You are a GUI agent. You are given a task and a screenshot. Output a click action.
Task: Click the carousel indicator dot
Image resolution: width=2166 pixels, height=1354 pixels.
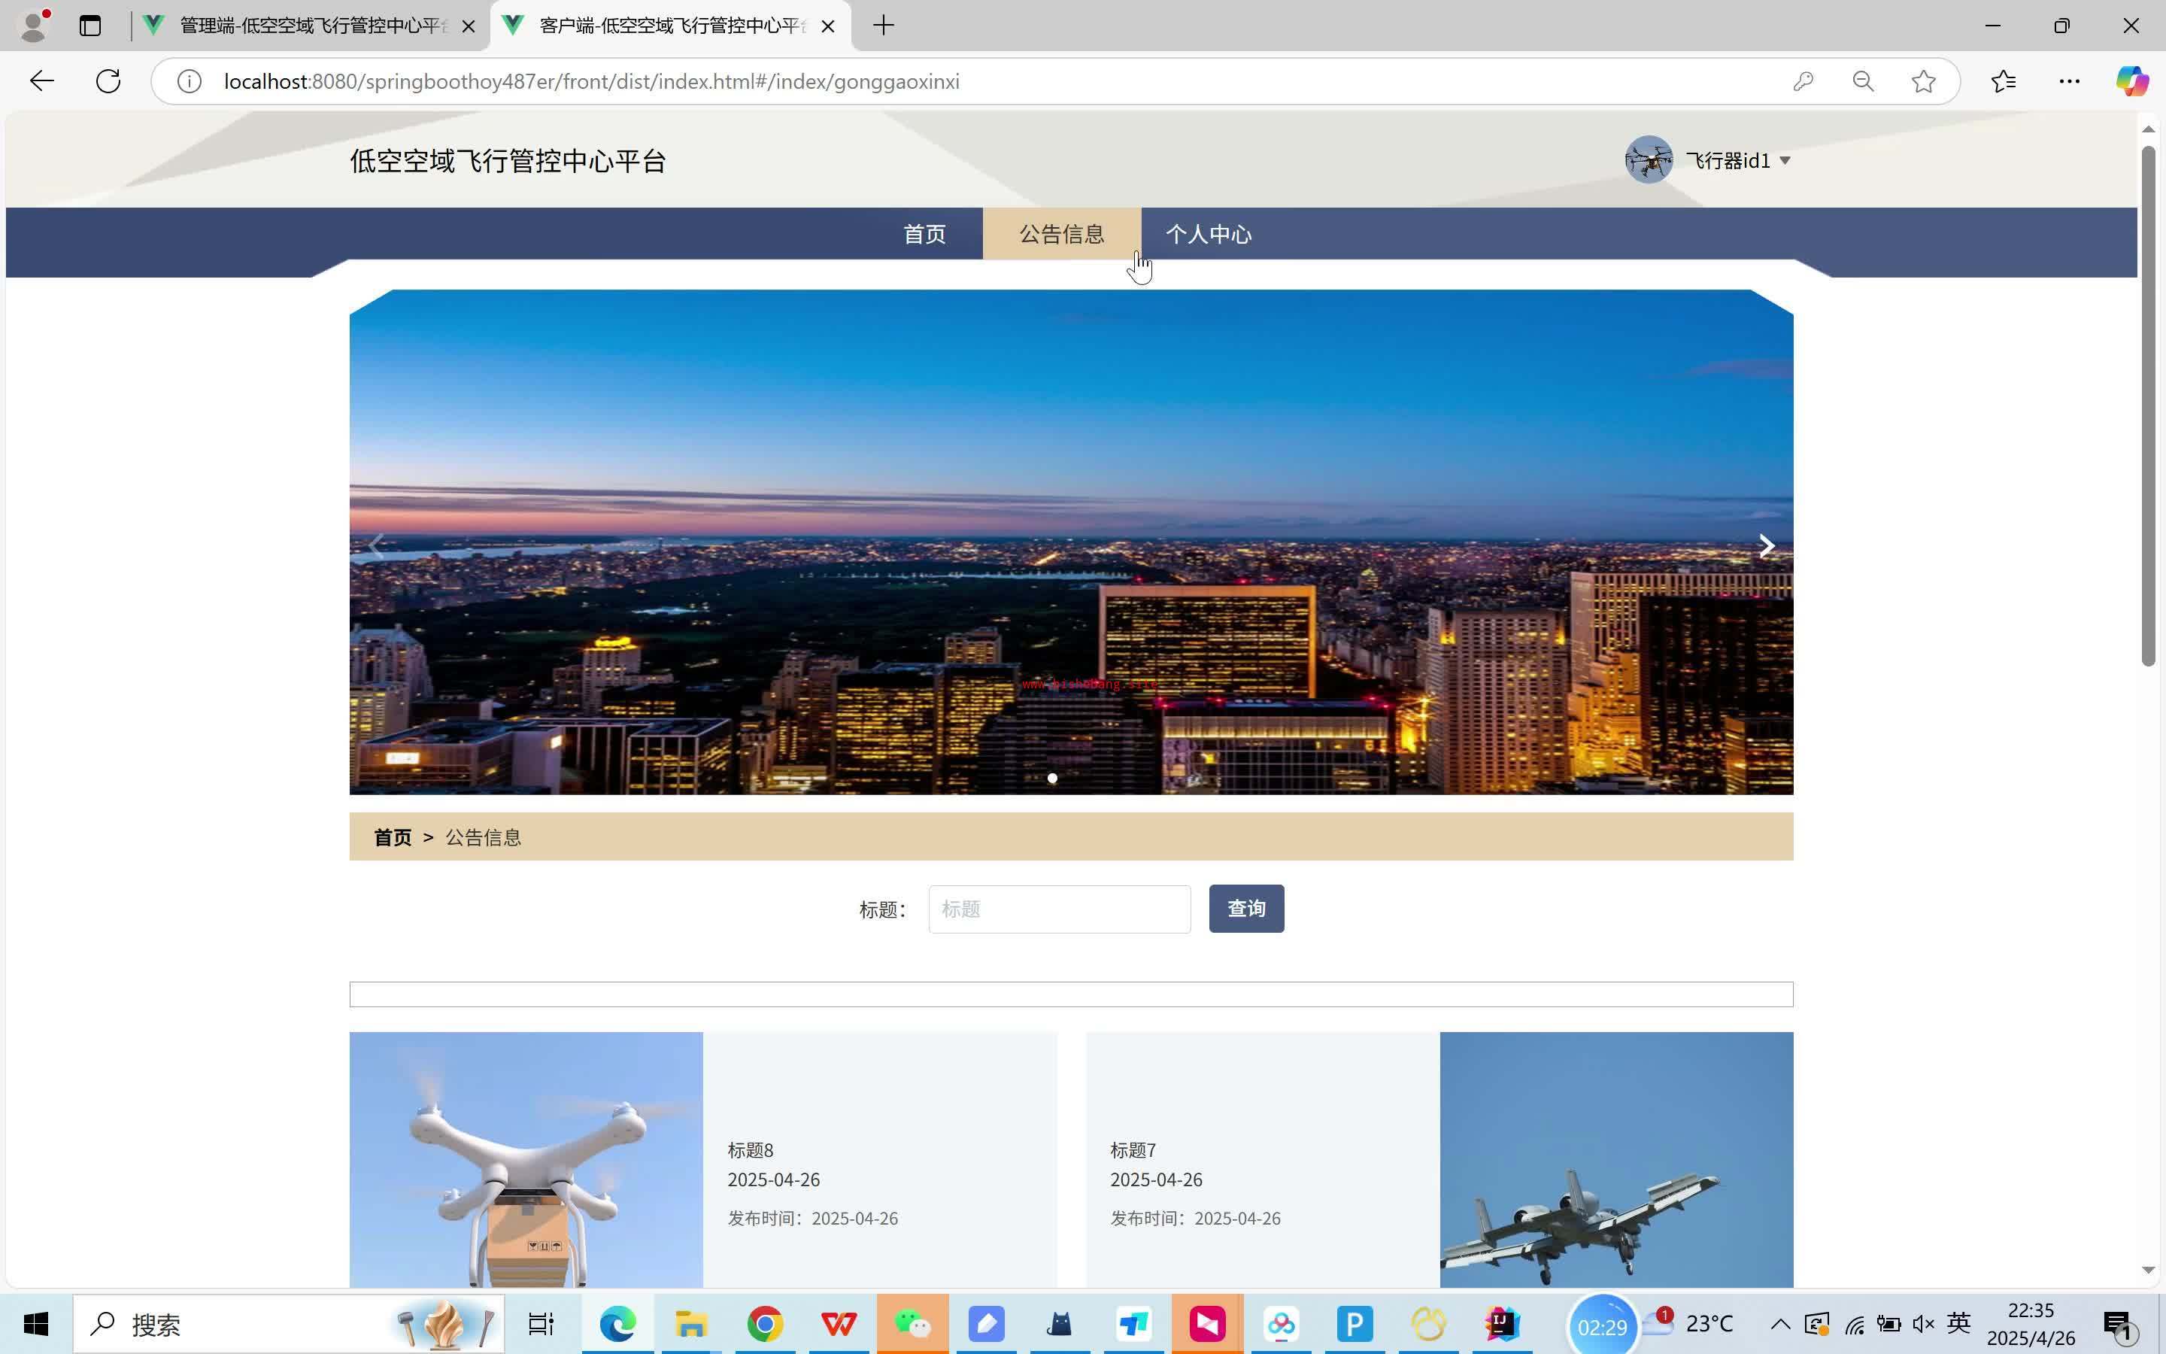(1053, 779)
